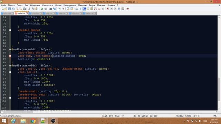Click 'Windows (CR LF)' in status bar
221x124 pixels.
[x=183, y=116]
